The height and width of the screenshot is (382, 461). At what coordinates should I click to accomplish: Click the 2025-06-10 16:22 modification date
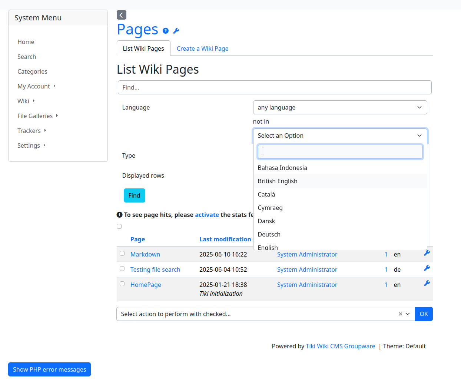coord(223,254)
